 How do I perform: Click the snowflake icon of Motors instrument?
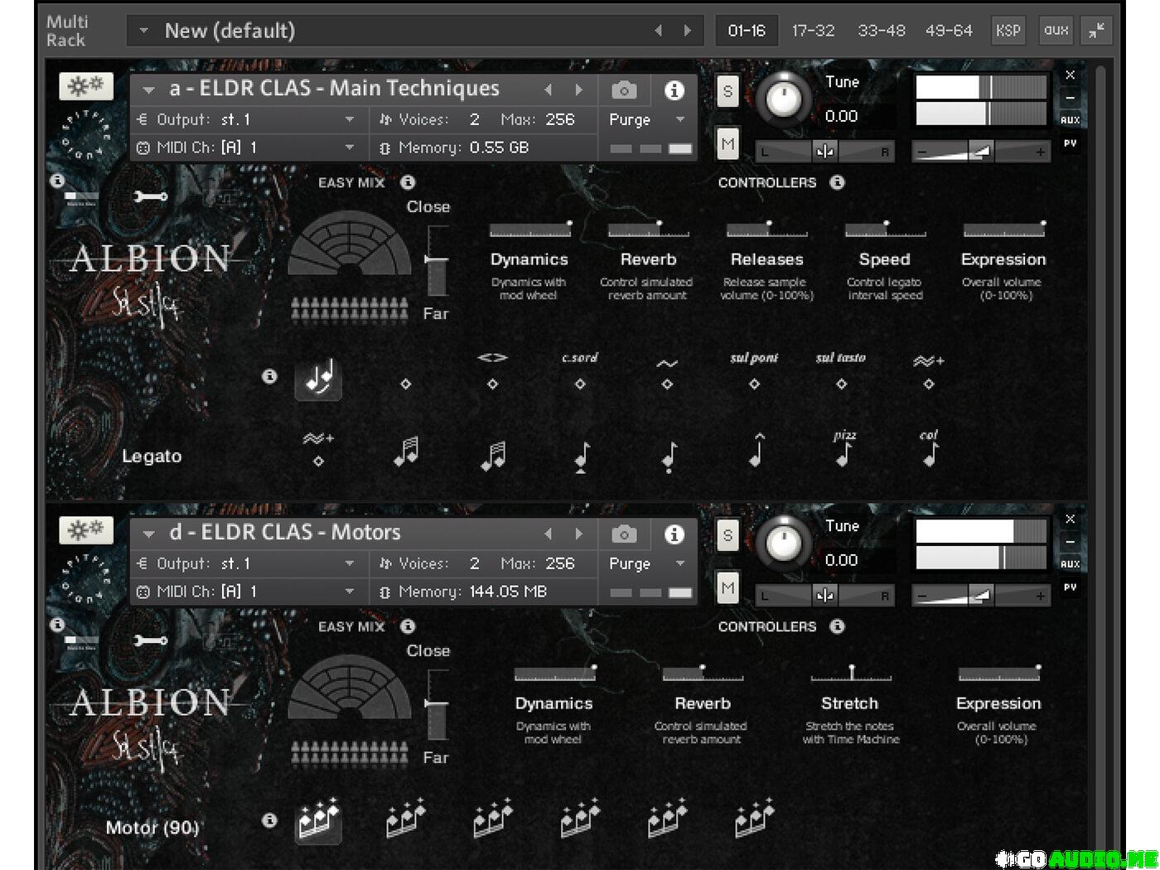point(86,530)
